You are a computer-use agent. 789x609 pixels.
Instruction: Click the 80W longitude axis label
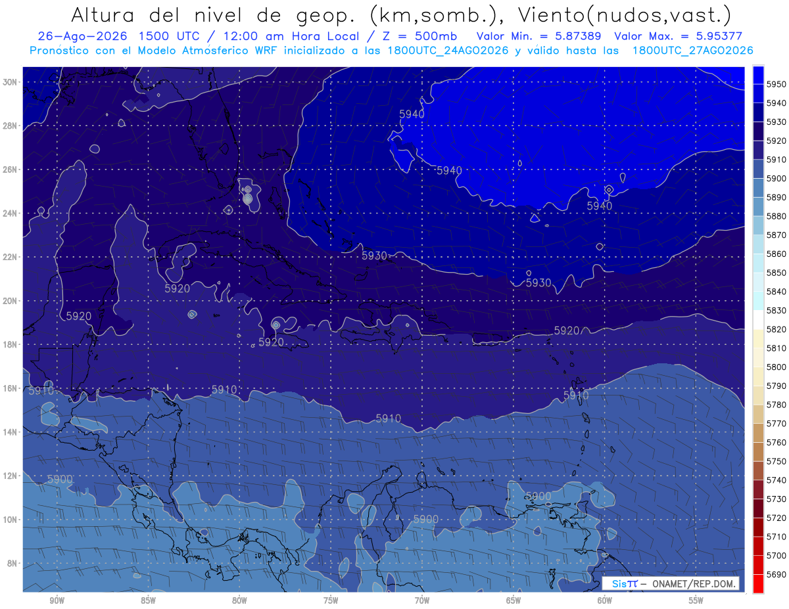(x=239, y=600)
